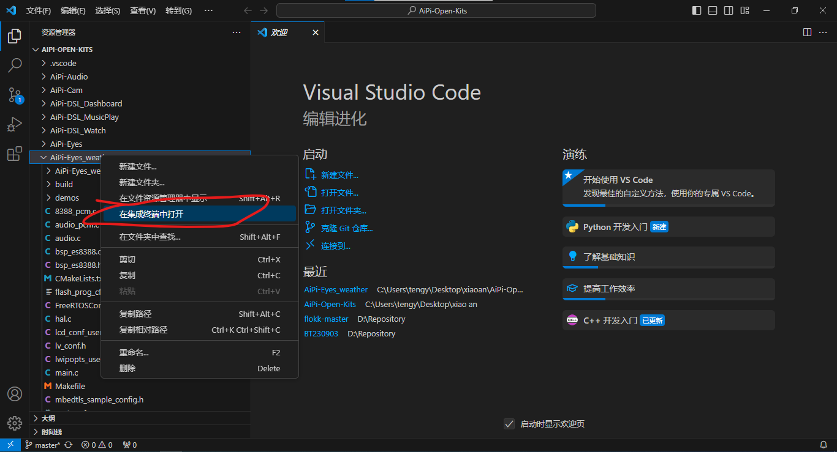This screenshot has height=452, width=837.
Task: Expand the AiPi-Cam folder
Action: click(x=140, y=90)
